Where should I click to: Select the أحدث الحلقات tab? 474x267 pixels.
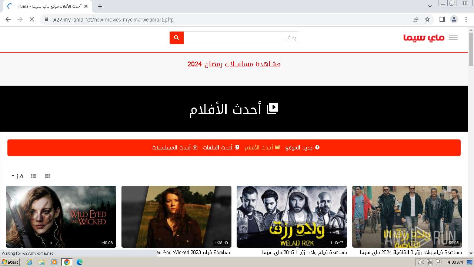point(221,148)
